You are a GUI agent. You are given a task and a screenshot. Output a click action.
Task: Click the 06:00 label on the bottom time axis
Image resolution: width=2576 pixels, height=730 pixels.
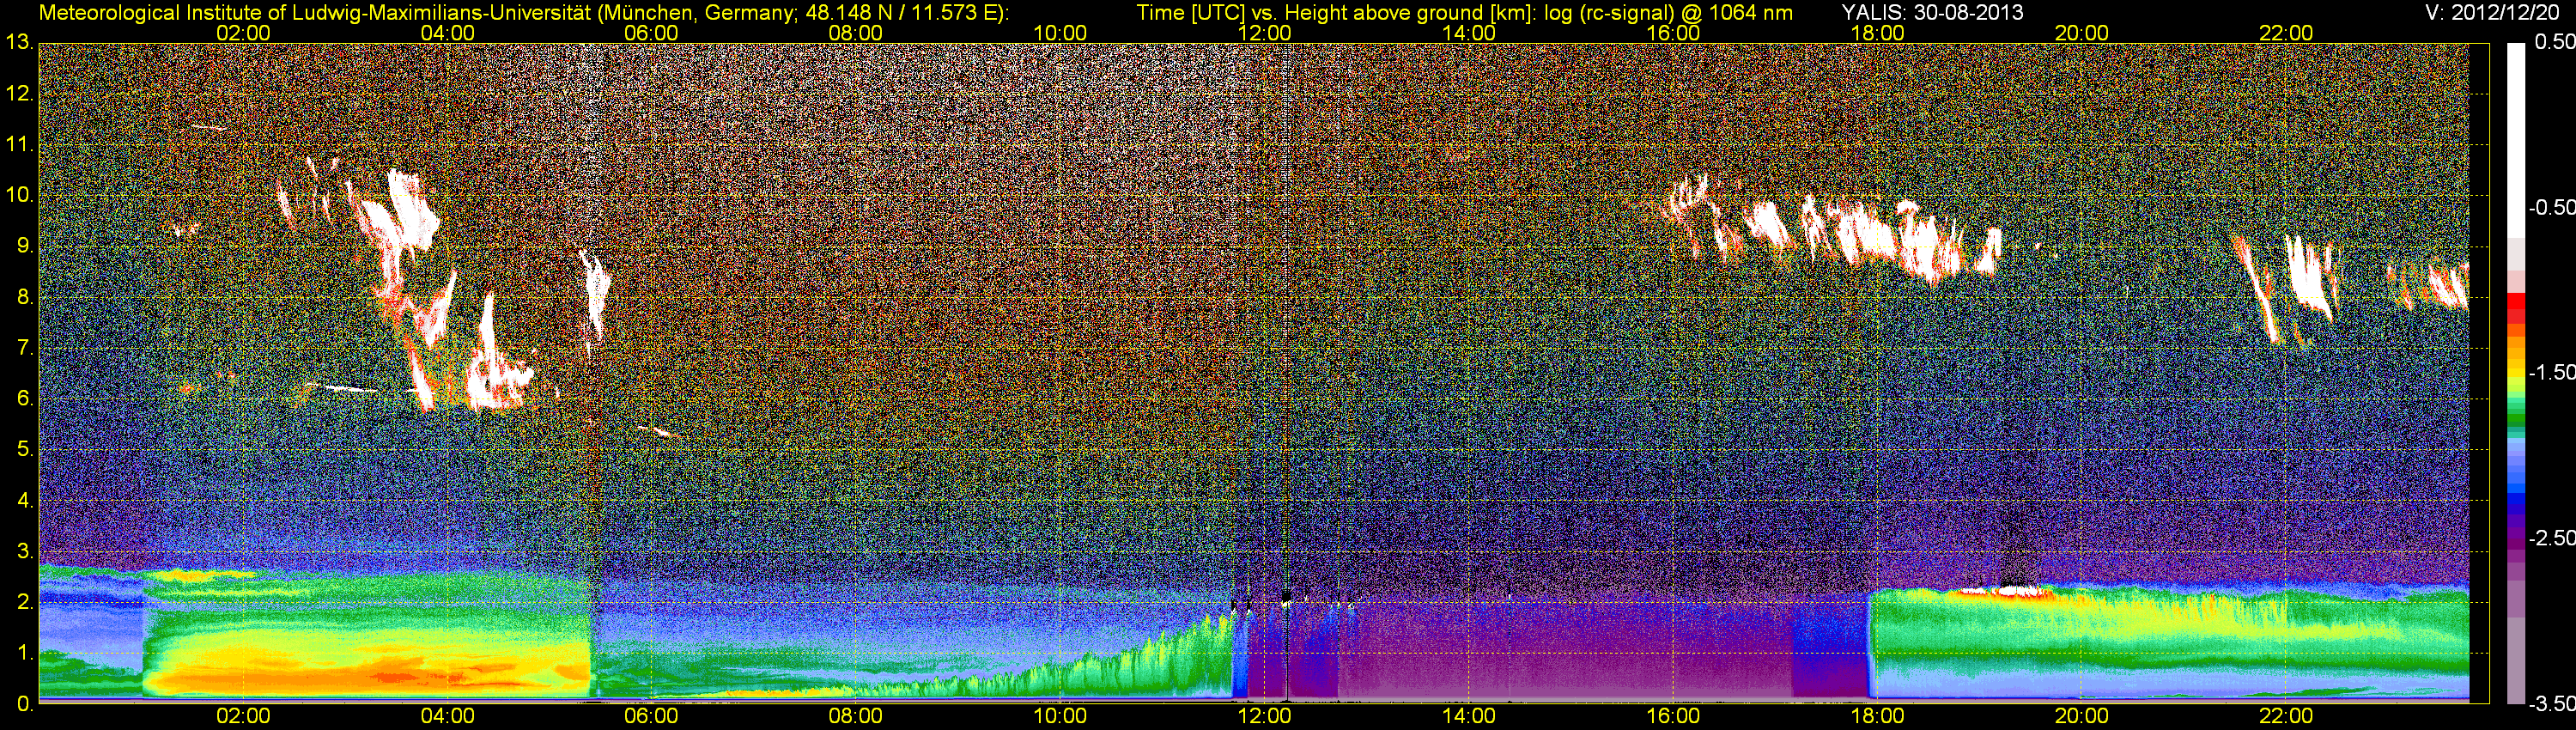coord(651,716)
